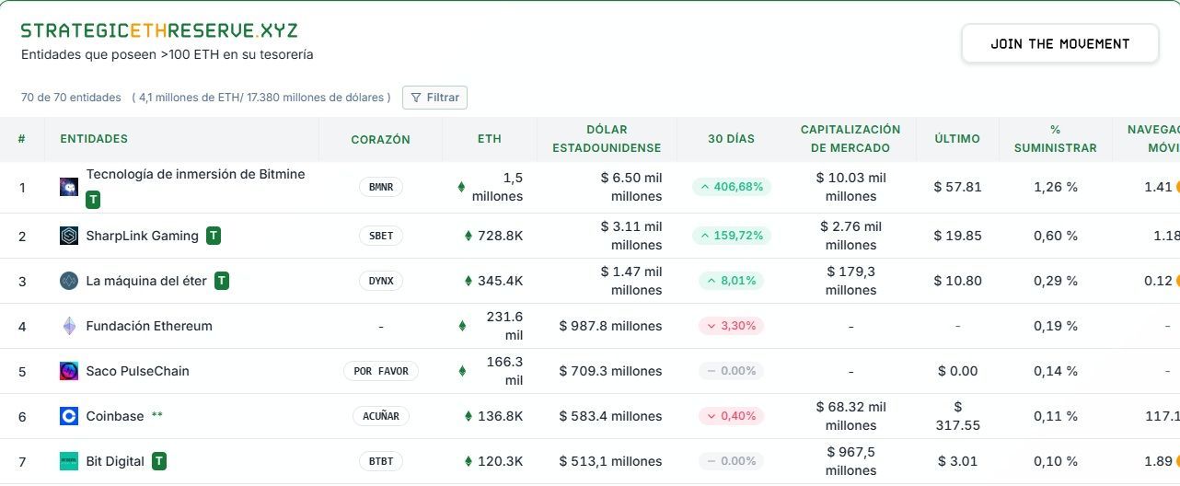Image resolution: width=1180 pixels, height=486 pixels.
Task: Click the La máquina del éter logo
Action: (69, 281)
